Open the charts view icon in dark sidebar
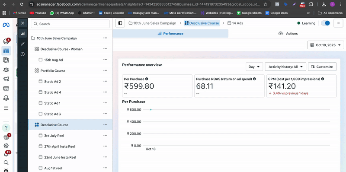This screenshot has height=172, width=346. (22, 34)
